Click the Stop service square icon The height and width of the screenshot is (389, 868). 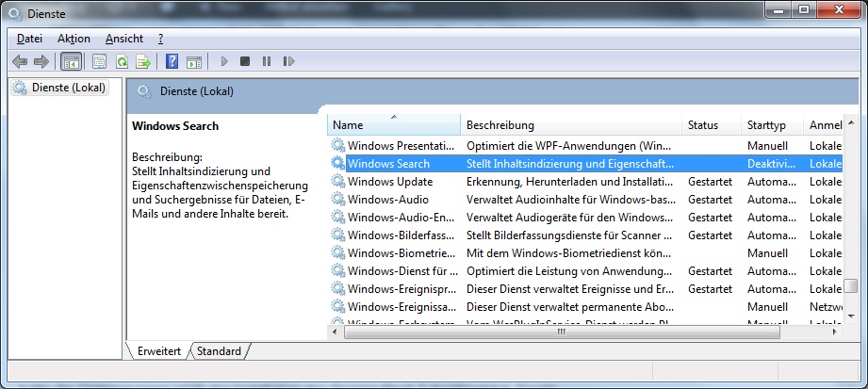245,61
